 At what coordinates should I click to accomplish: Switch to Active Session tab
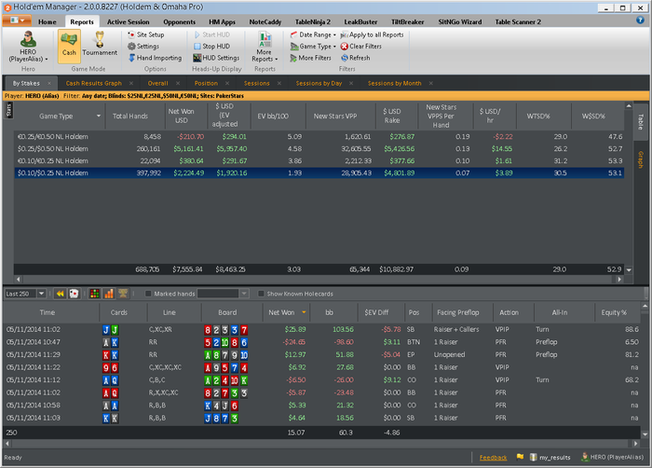[x=129, y=22]
